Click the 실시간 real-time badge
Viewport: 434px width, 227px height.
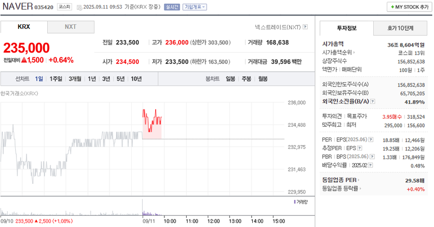(x=172, y=7)
